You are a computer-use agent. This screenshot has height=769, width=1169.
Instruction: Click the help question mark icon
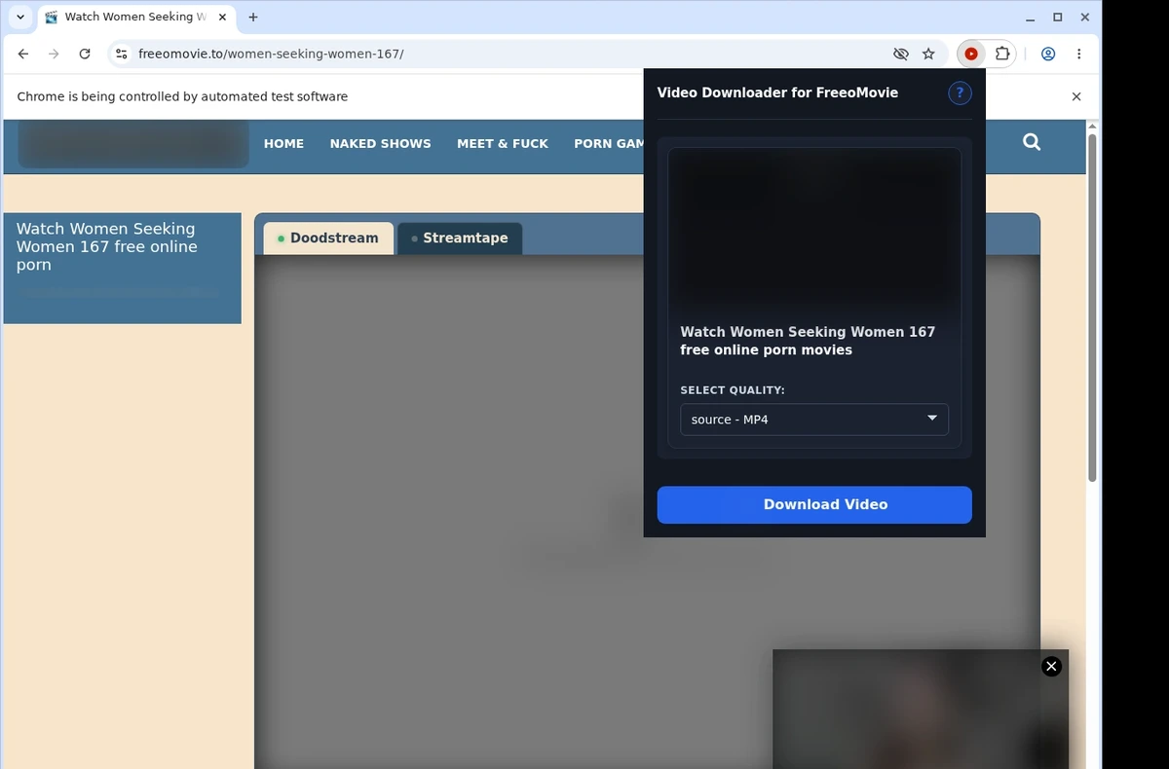(x=960, y=93)
